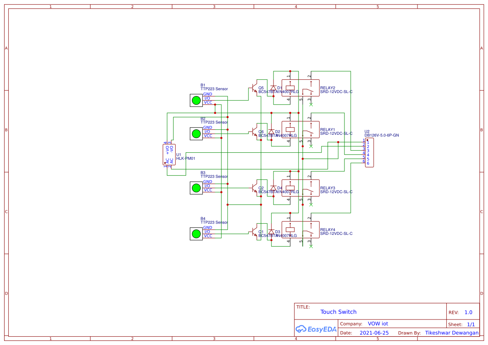Select the D1 diode symbol
488x345 pixels.
tap(273, 88)
